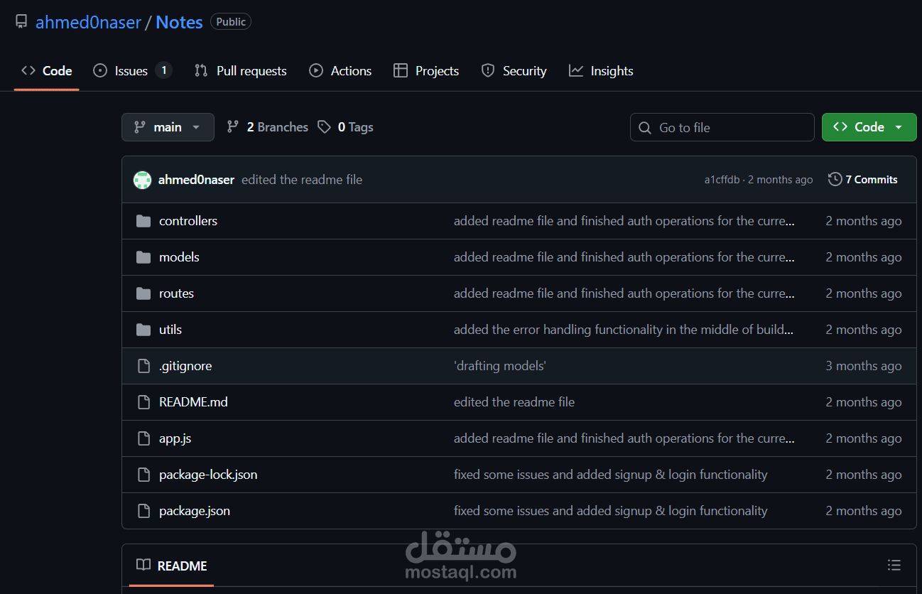
Task: Open the .gitignore file
Action: click(x=185, y=366)
